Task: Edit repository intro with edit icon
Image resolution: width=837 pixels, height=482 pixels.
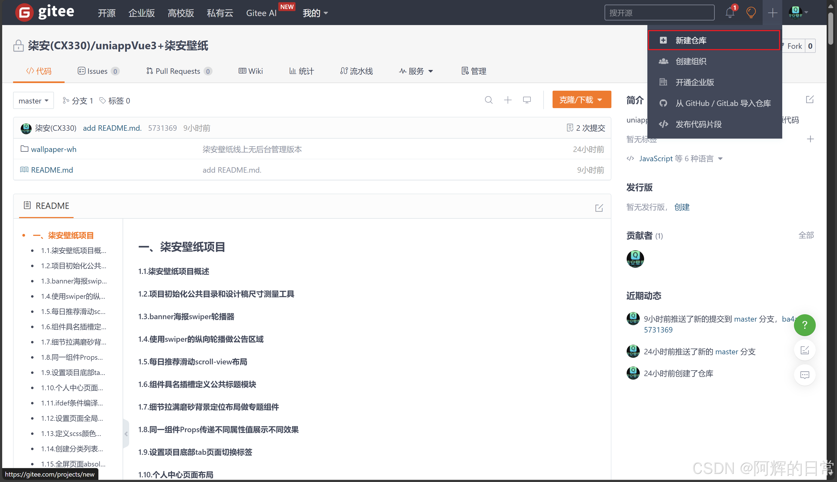Action: [809, 99]
